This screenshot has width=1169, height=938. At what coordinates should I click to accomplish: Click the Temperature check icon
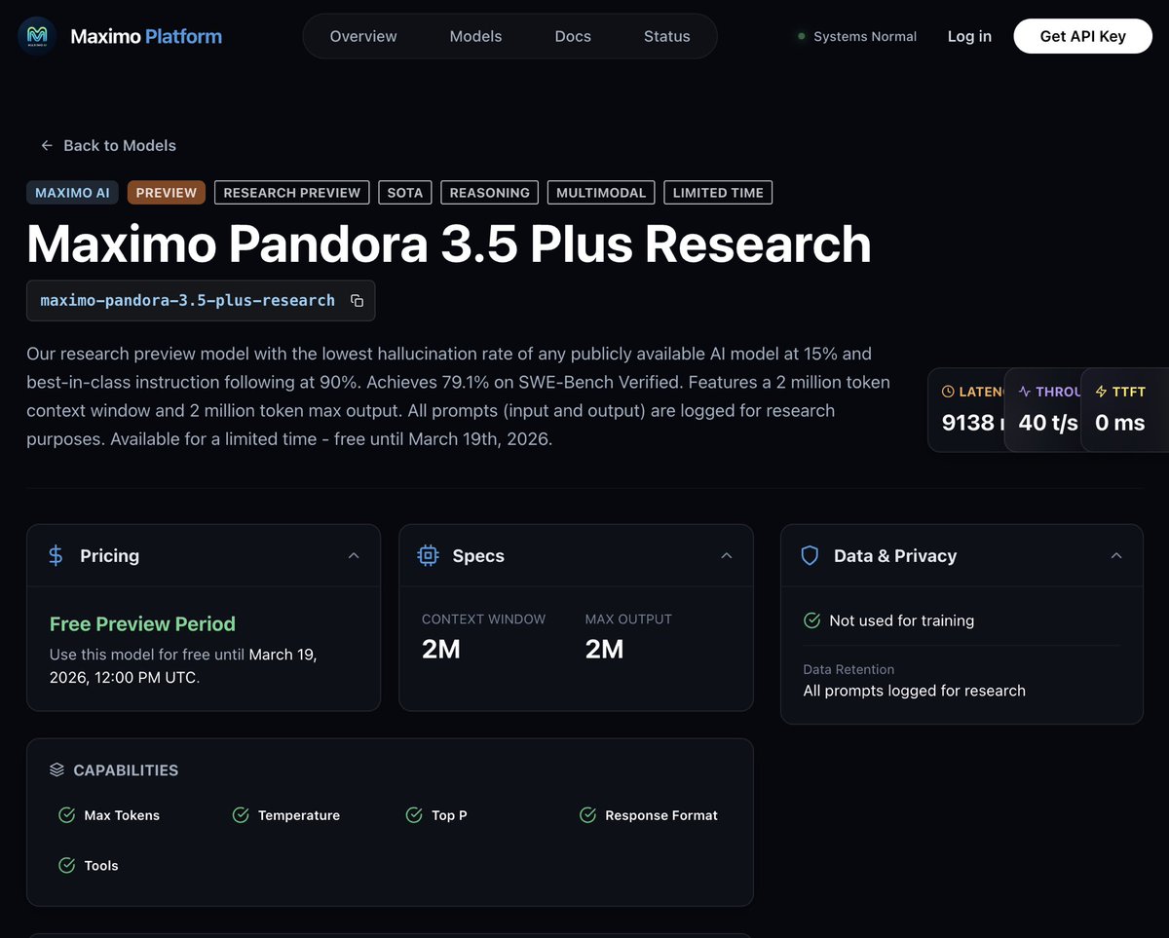(241, 815)
